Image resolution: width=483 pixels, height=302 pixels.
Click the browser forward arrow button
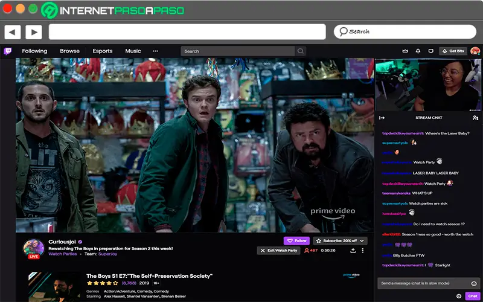34,32
